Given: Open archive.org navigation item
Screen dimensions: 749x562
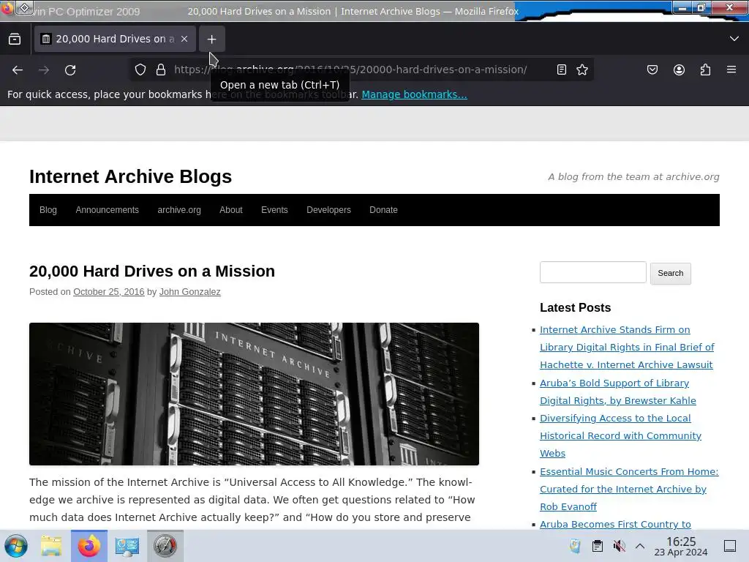Looking at the screenshot, I should click(179, 210).
